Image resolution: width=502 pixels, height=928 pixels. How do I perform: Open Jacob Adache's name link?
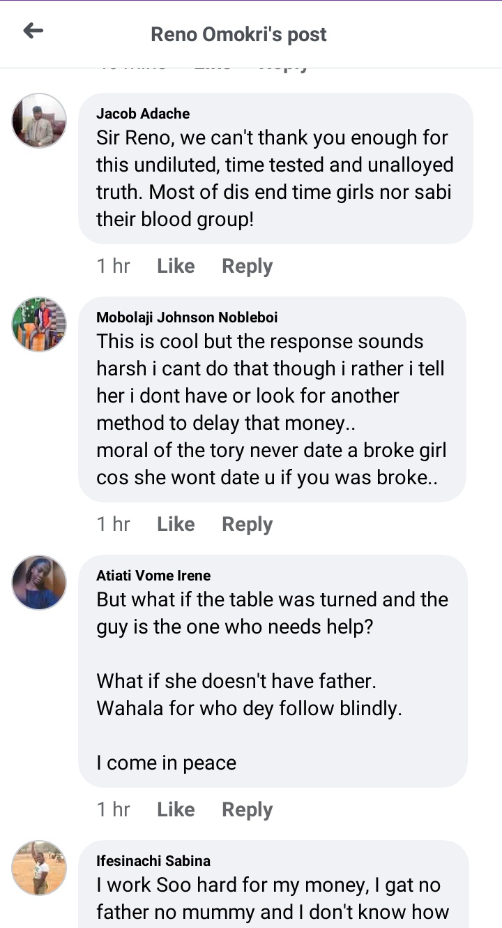[143, 114]
